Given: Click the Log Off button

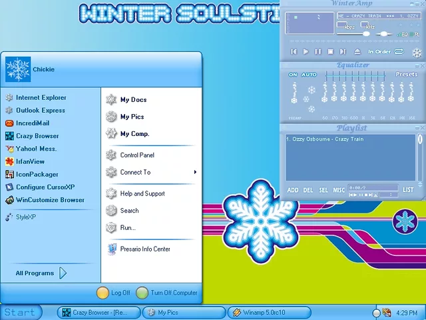Looking at the screenshot, I should click(113, 293).
